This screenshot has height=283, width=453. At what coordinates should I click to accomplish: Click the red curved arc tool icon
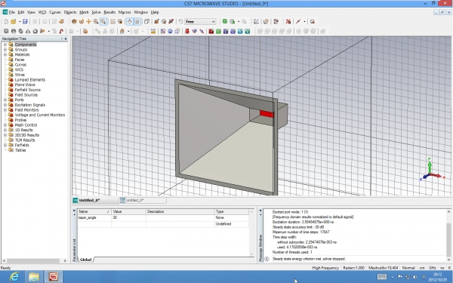[x=61, y=31]
